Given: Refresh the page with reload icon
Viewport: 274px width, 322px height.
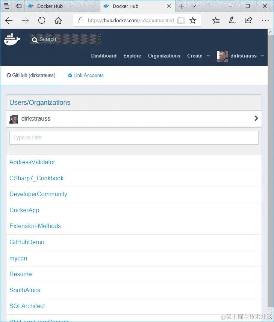Looking at the screenshot, I should [x=42, y=20].
